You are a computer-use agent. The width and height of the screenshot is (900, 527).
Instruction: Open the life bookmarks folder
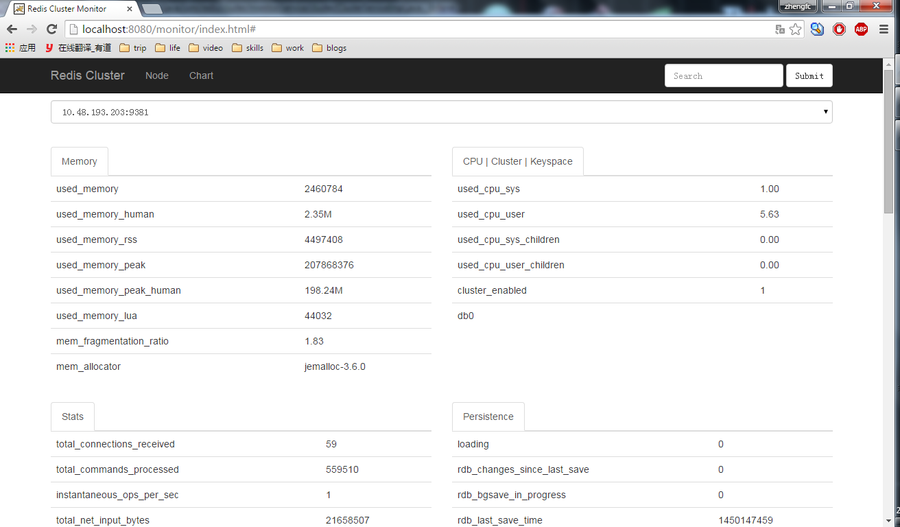point(168,48)
